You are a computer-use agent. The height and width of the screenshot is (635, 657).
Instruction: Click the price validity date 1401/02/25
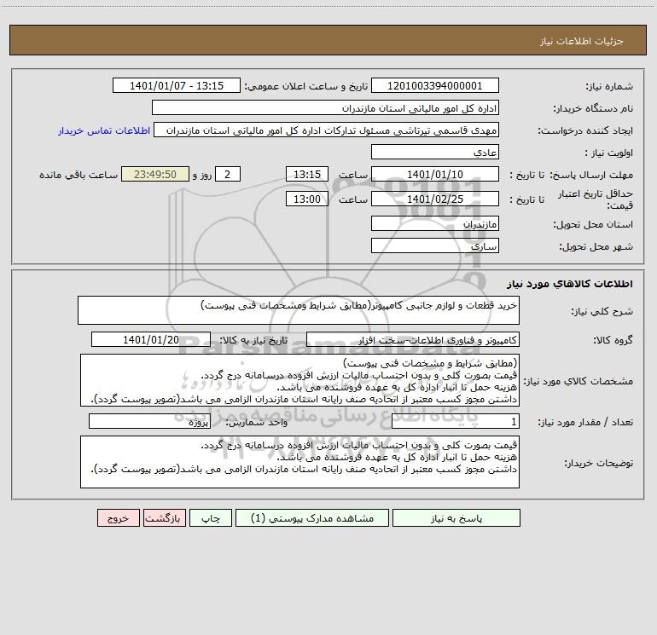[435, 199]
